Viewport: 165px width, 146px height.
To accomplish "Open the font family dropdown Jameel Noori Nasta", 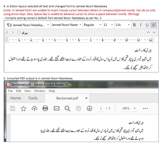I will point(67,25).
